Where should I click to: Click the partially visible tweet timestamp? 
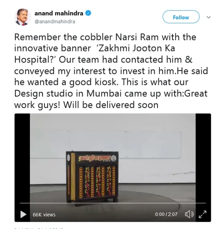39,228
